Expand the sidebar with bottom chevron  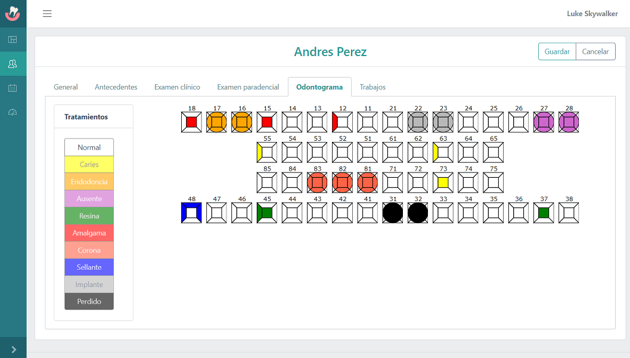[13, 349]
